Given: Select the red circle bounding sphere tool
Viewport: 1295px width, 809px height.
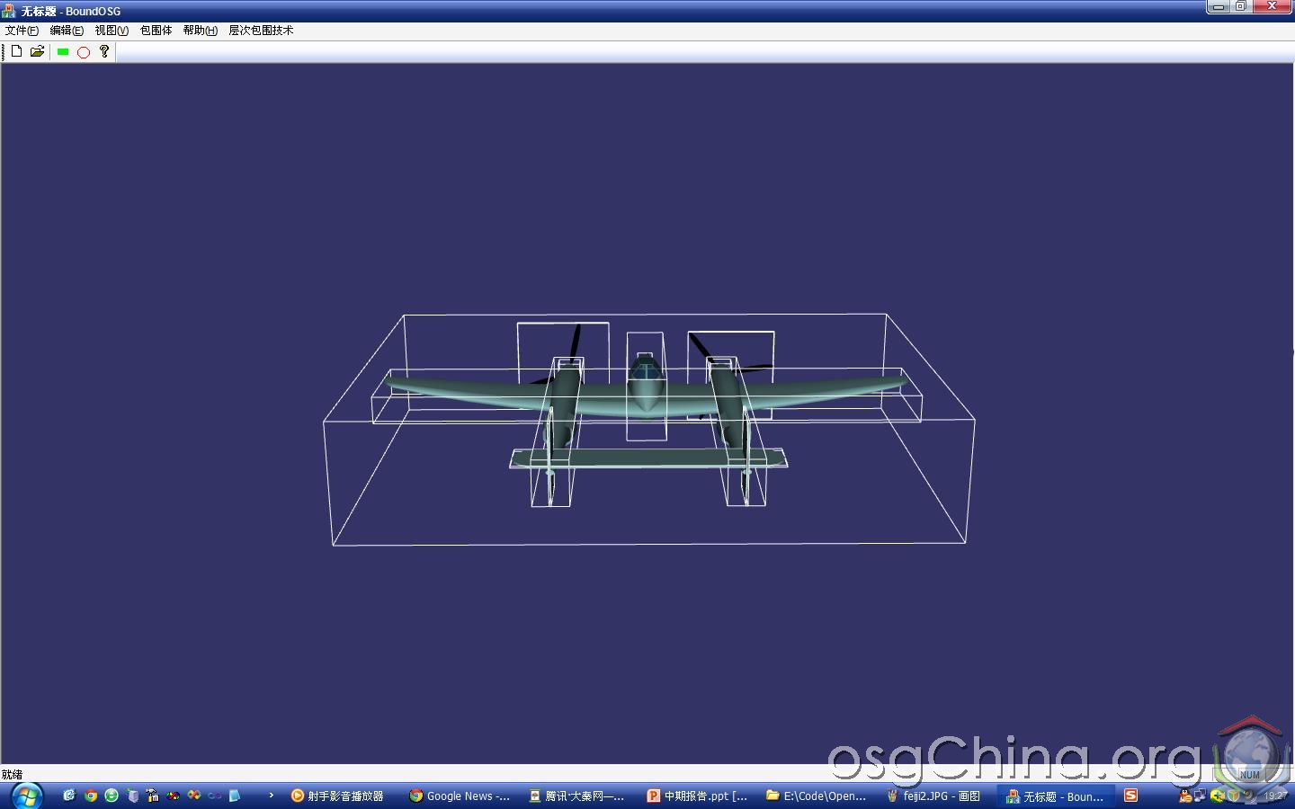Looking at the screenshot, I should pos(84,52).
